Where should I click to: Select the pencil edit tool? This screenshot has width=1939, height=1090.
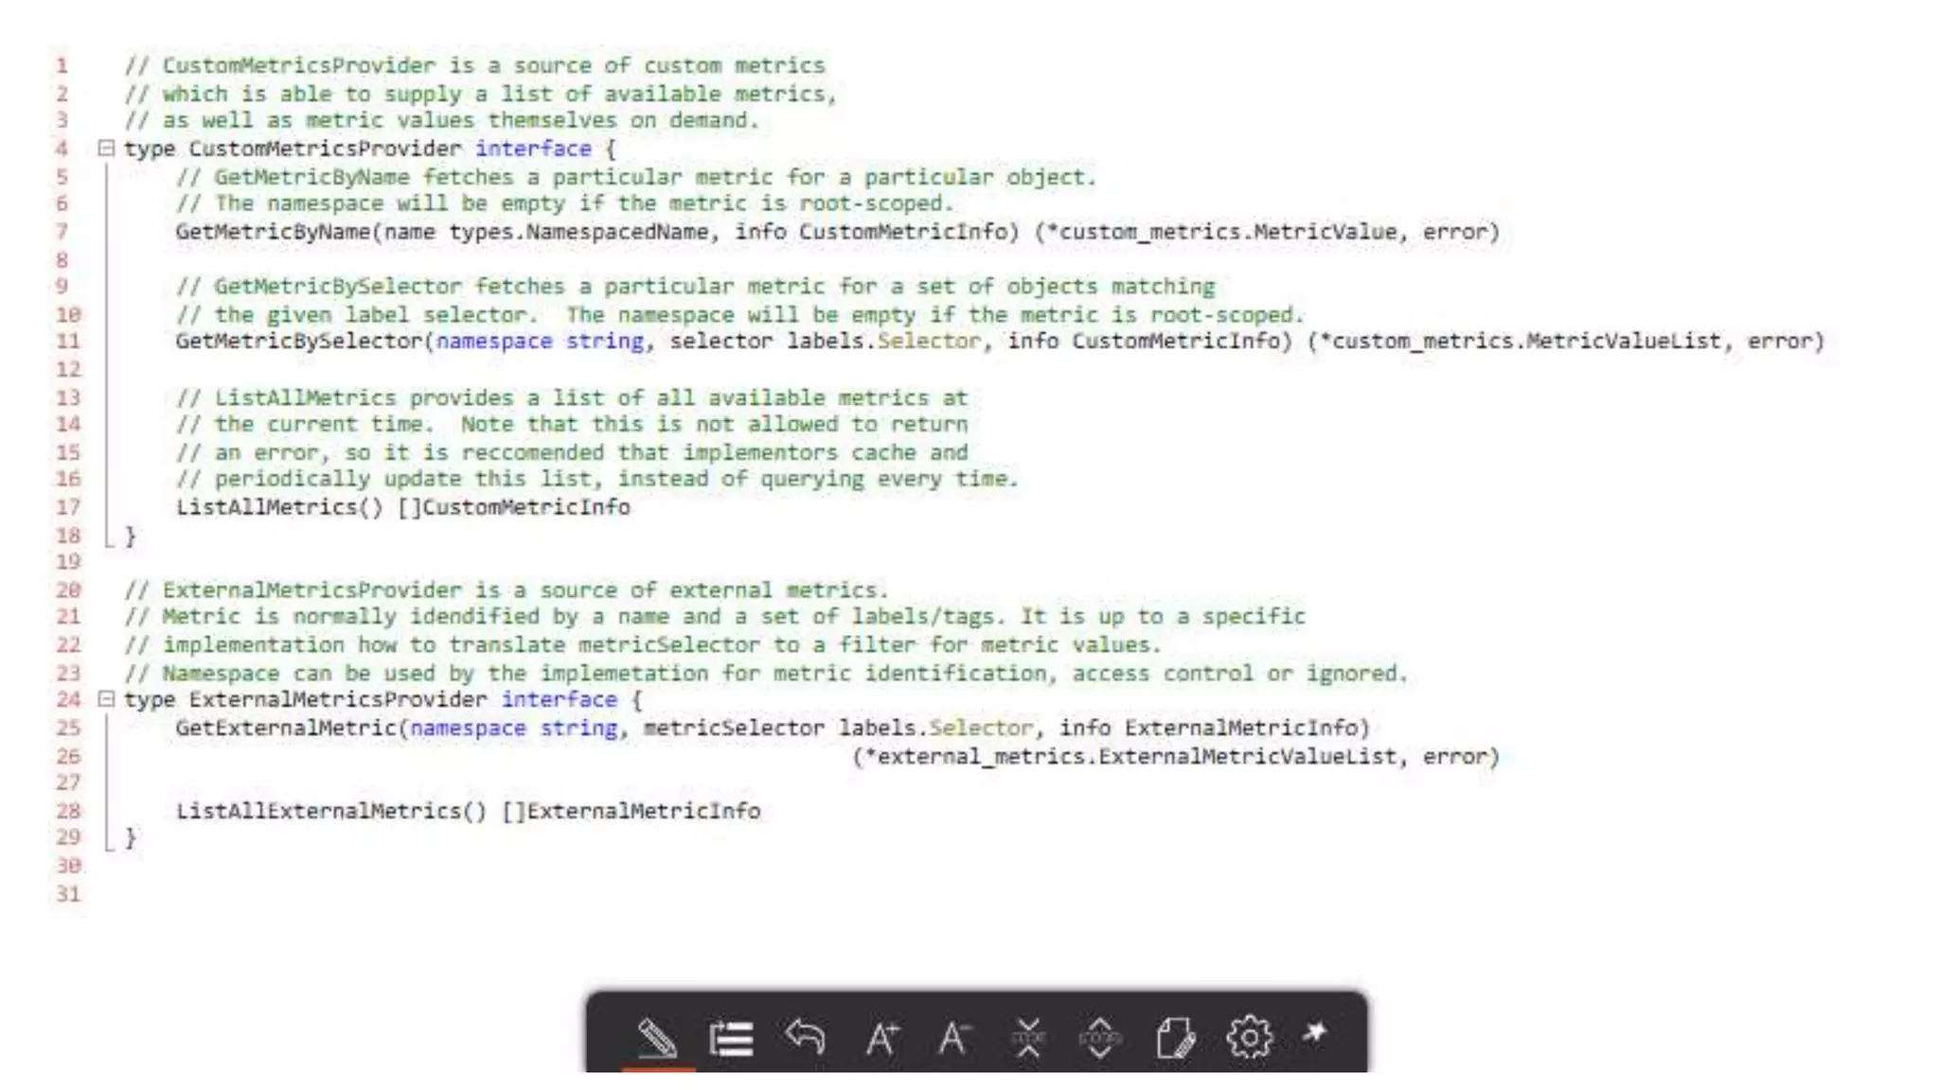point(657,1038)
